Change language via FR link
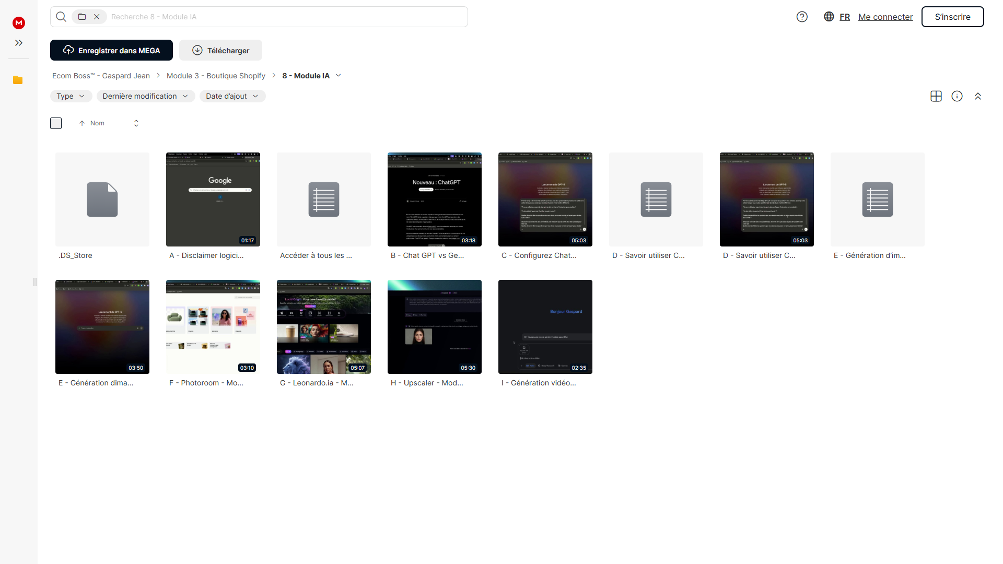 point(845,17)
